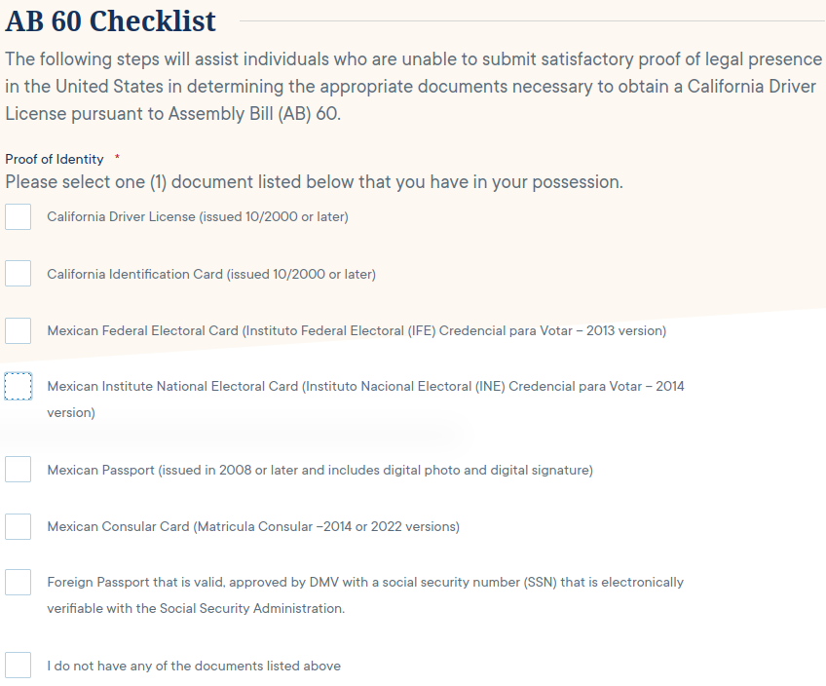Image resolution: width=826 pixels, height=686 pixels.
Task: Click the "Proof of Identity" field label
Action: click(x=55, y=159)
